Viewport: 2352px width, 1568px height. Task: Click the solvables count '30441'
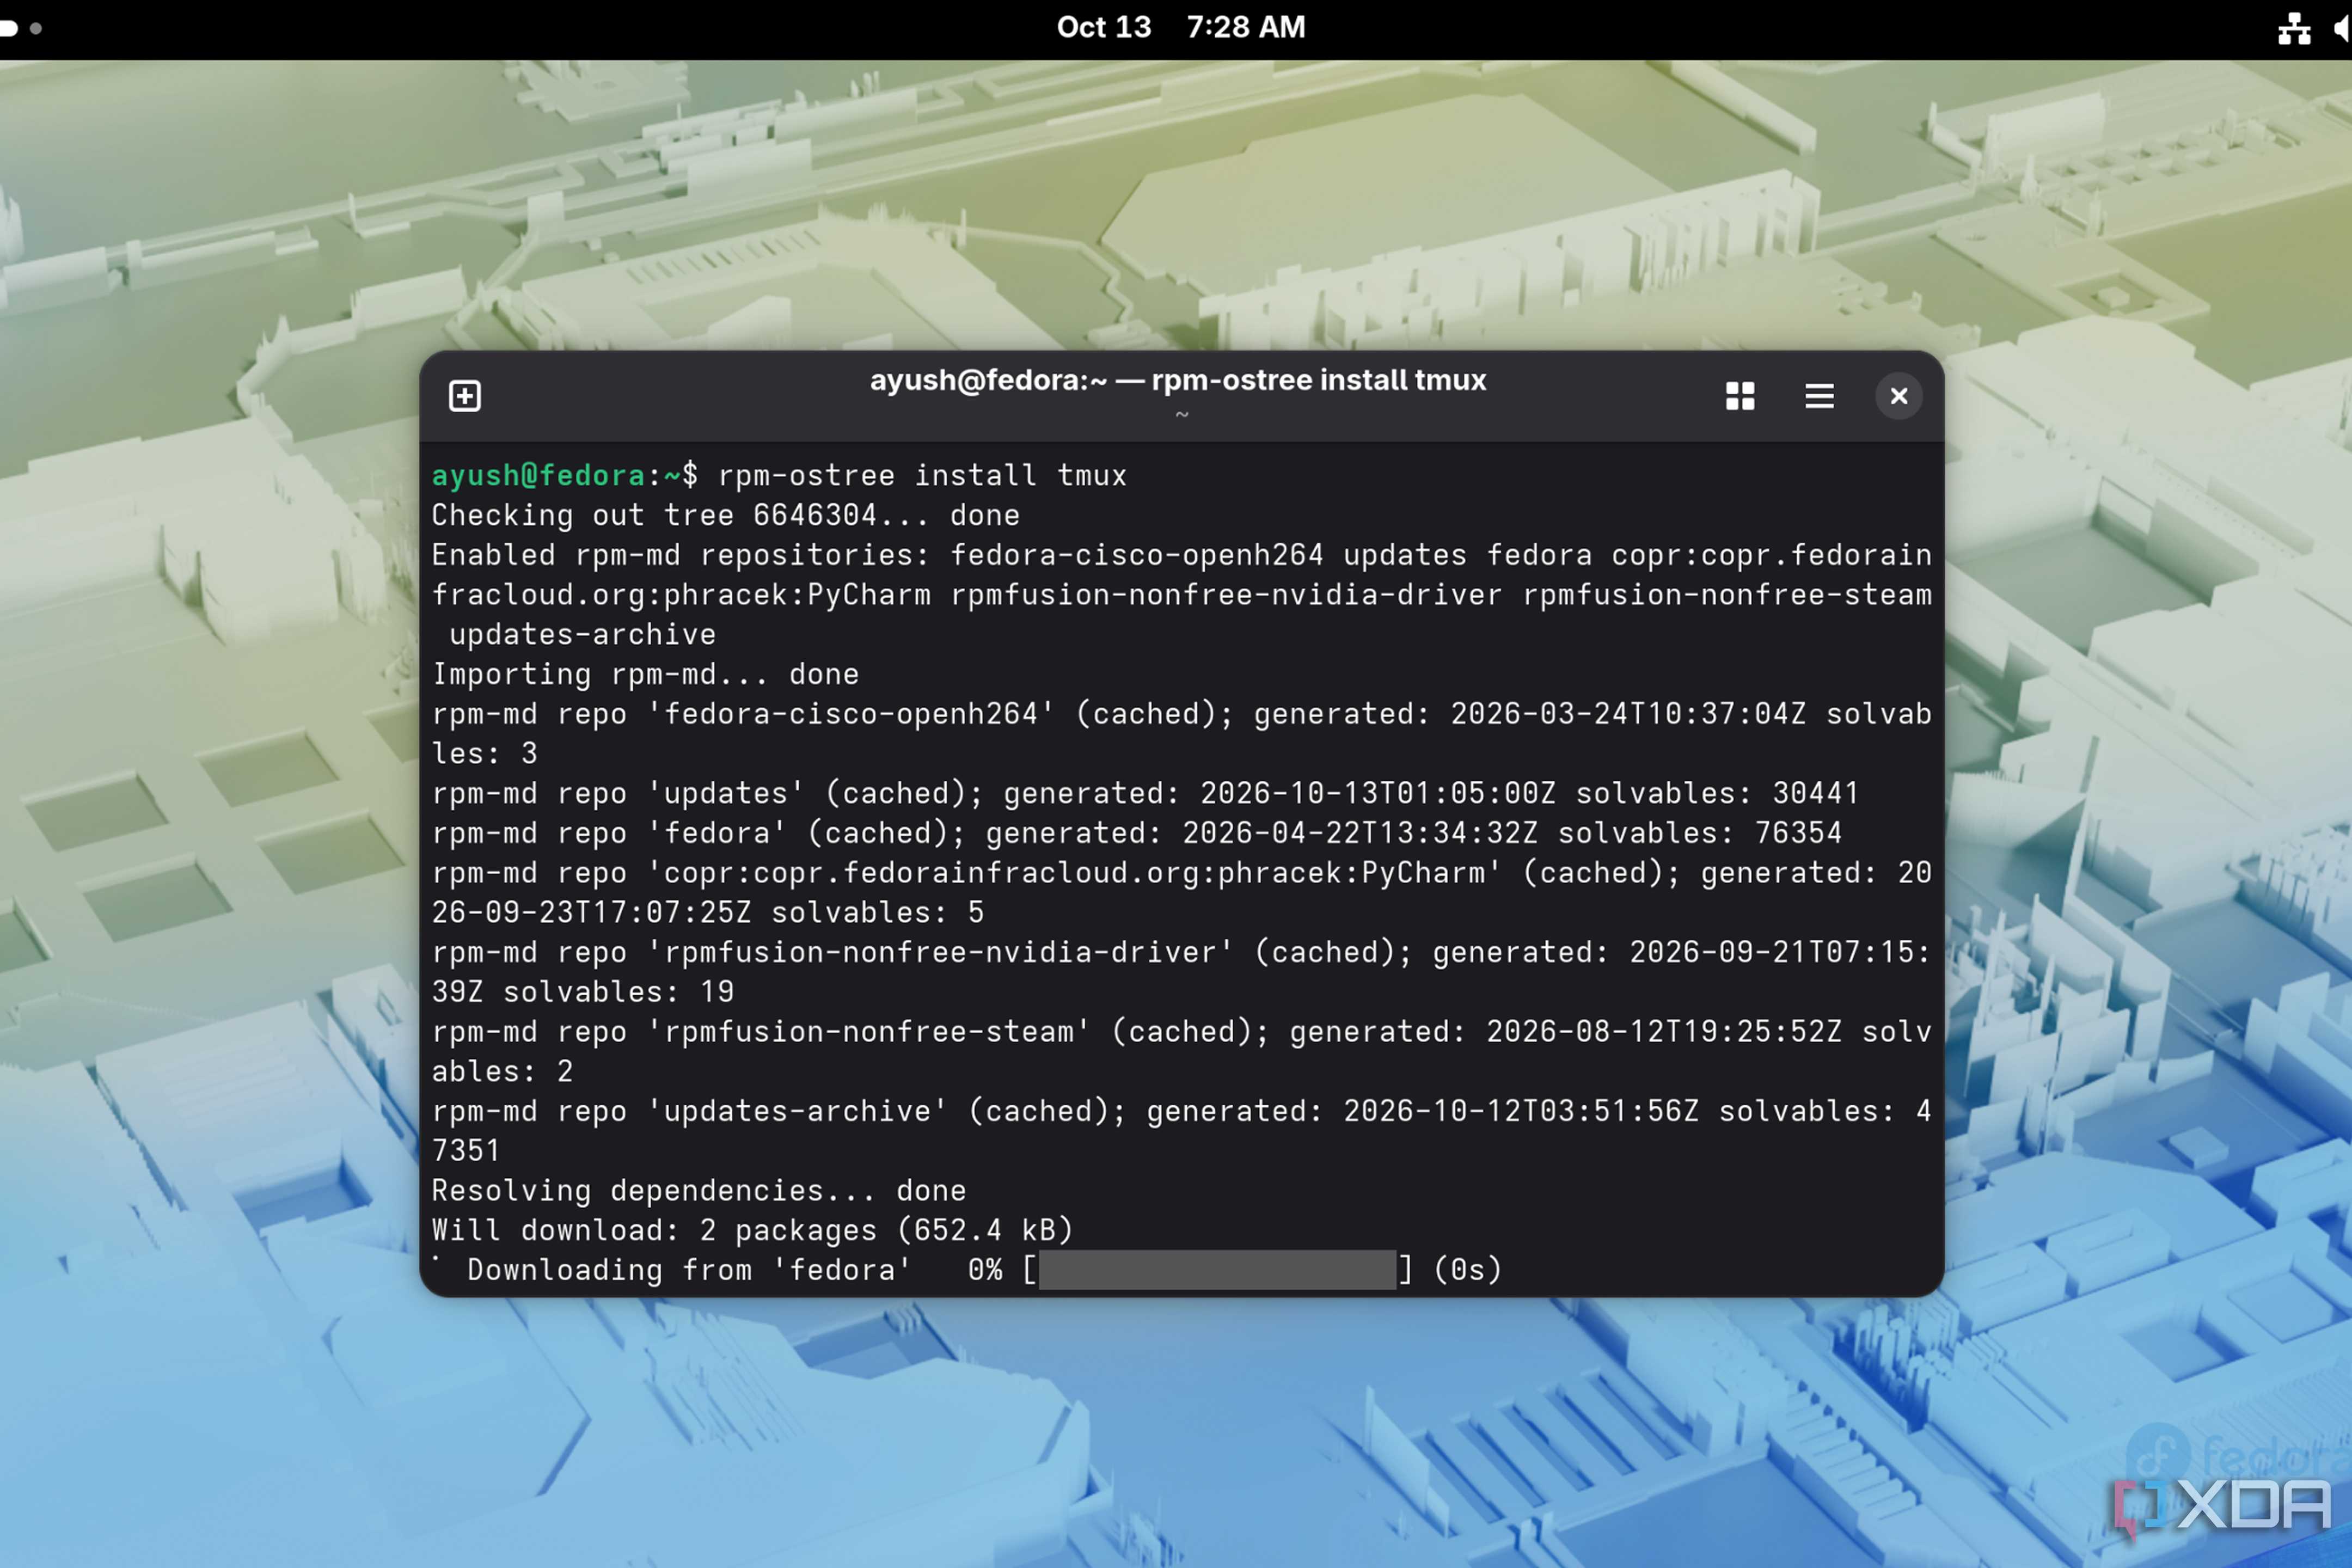[1815, 793]
